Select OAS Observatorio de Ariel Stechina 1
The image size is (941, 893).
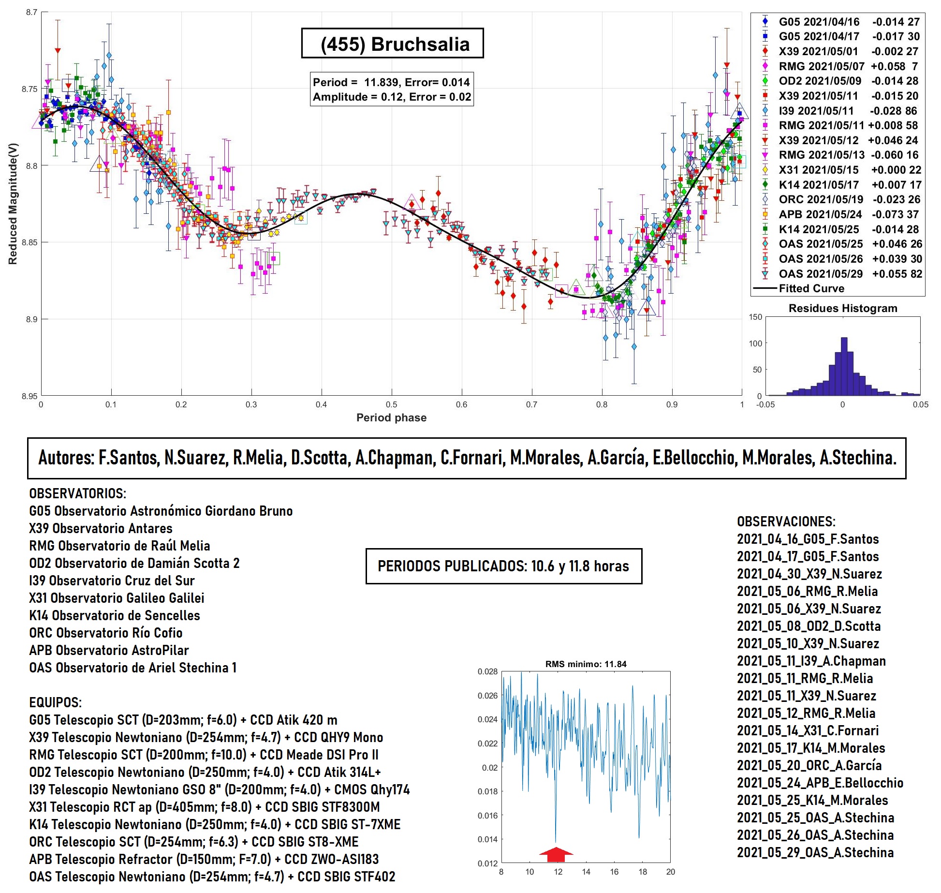[132, 668]
